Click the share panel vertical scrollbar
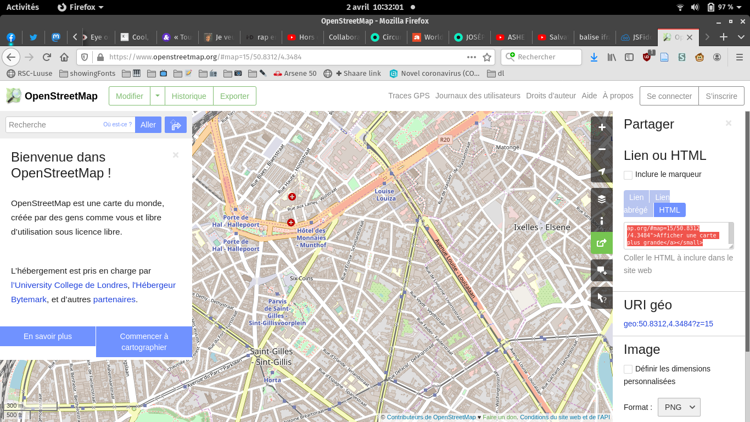This screenshot has height=422, width=750. click(x=747, y=231)
